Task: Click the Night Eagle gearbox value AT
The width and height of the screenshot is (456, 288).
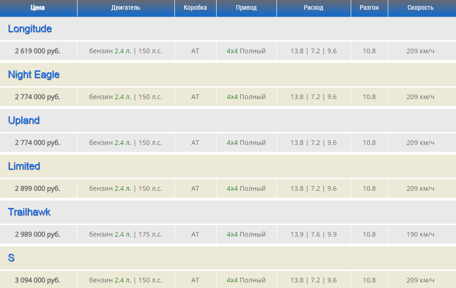Action: [x=195, y=97]
